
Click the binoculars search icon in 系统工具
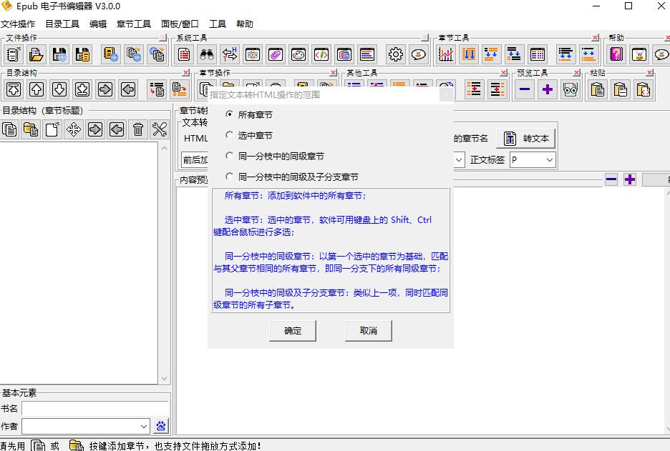[206, 54]
